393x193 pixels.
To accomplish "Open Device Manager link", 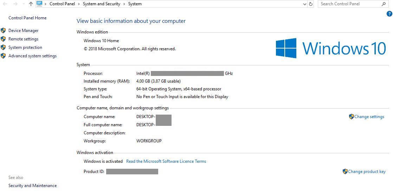I will click(23, 31).
